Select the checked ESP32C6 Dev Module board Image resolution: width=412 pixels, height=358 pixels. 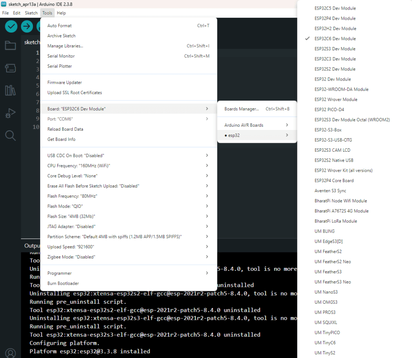pos(335,39)
